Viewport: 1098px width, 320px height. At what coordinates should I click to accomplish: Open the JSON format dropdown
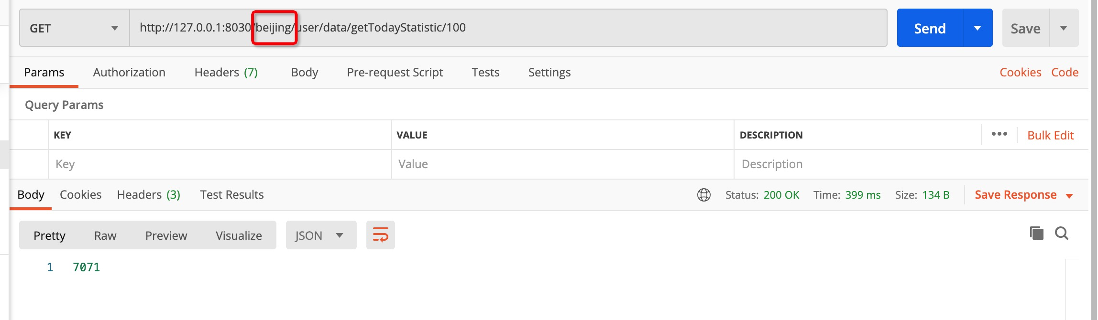320,235
